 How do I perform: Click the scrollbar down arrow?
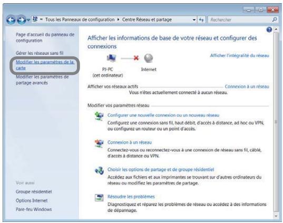(276, 216)
